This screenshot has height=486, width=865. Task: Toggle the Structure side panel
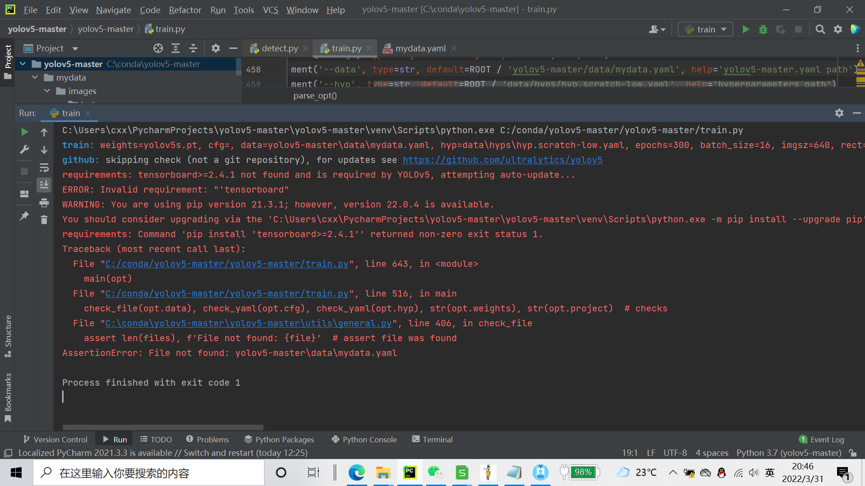8,336
